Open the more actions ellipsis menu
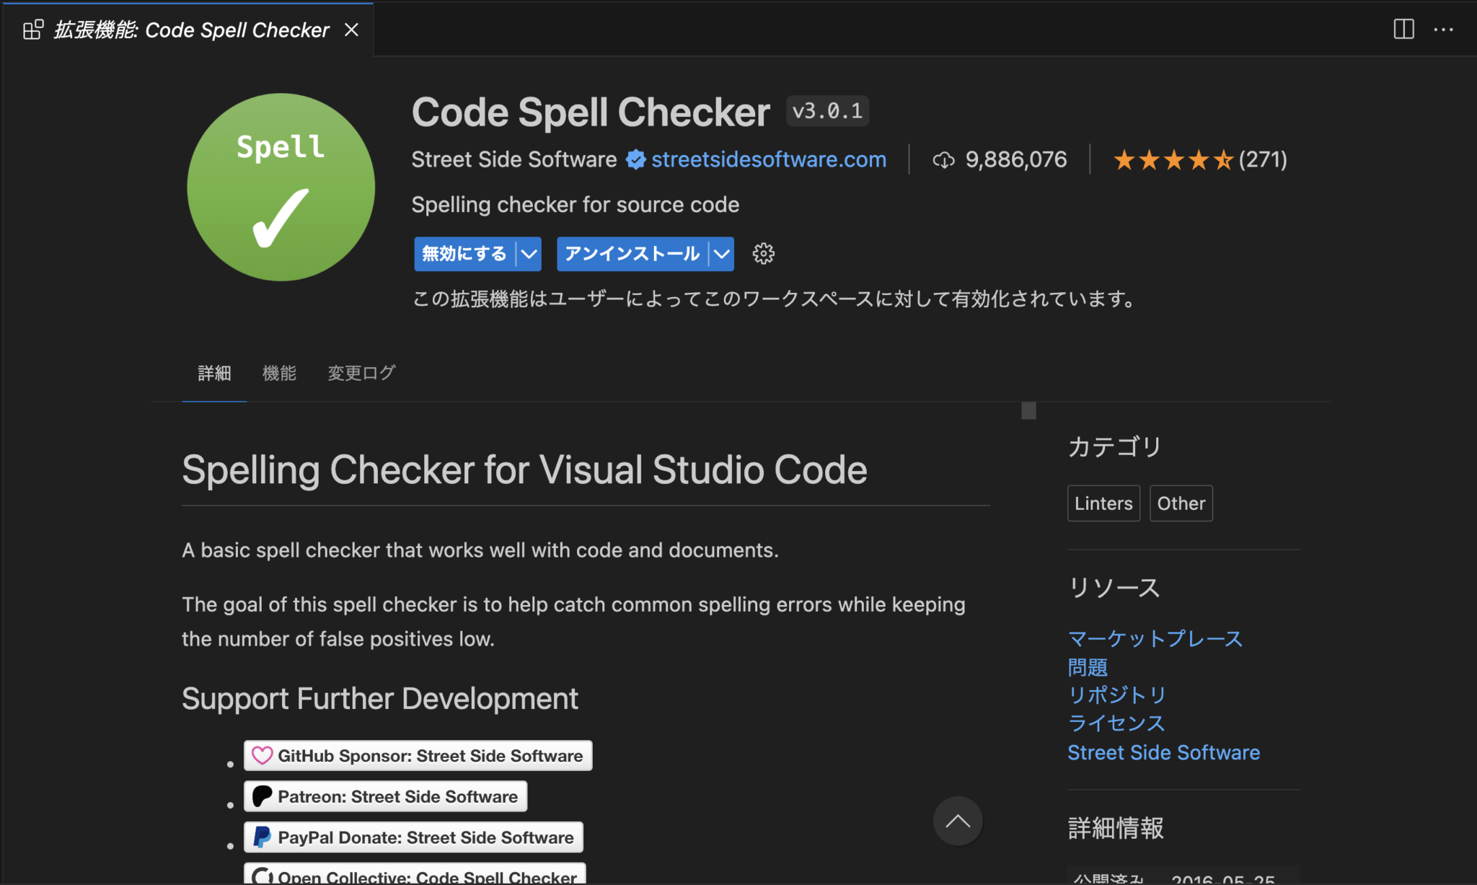Image resolution: width=1477 pixels, height=885 pixels. 1445,29
